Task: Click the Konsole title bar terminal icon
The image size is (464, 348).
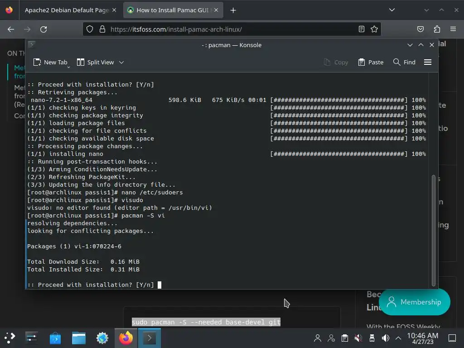Action: 32,45
